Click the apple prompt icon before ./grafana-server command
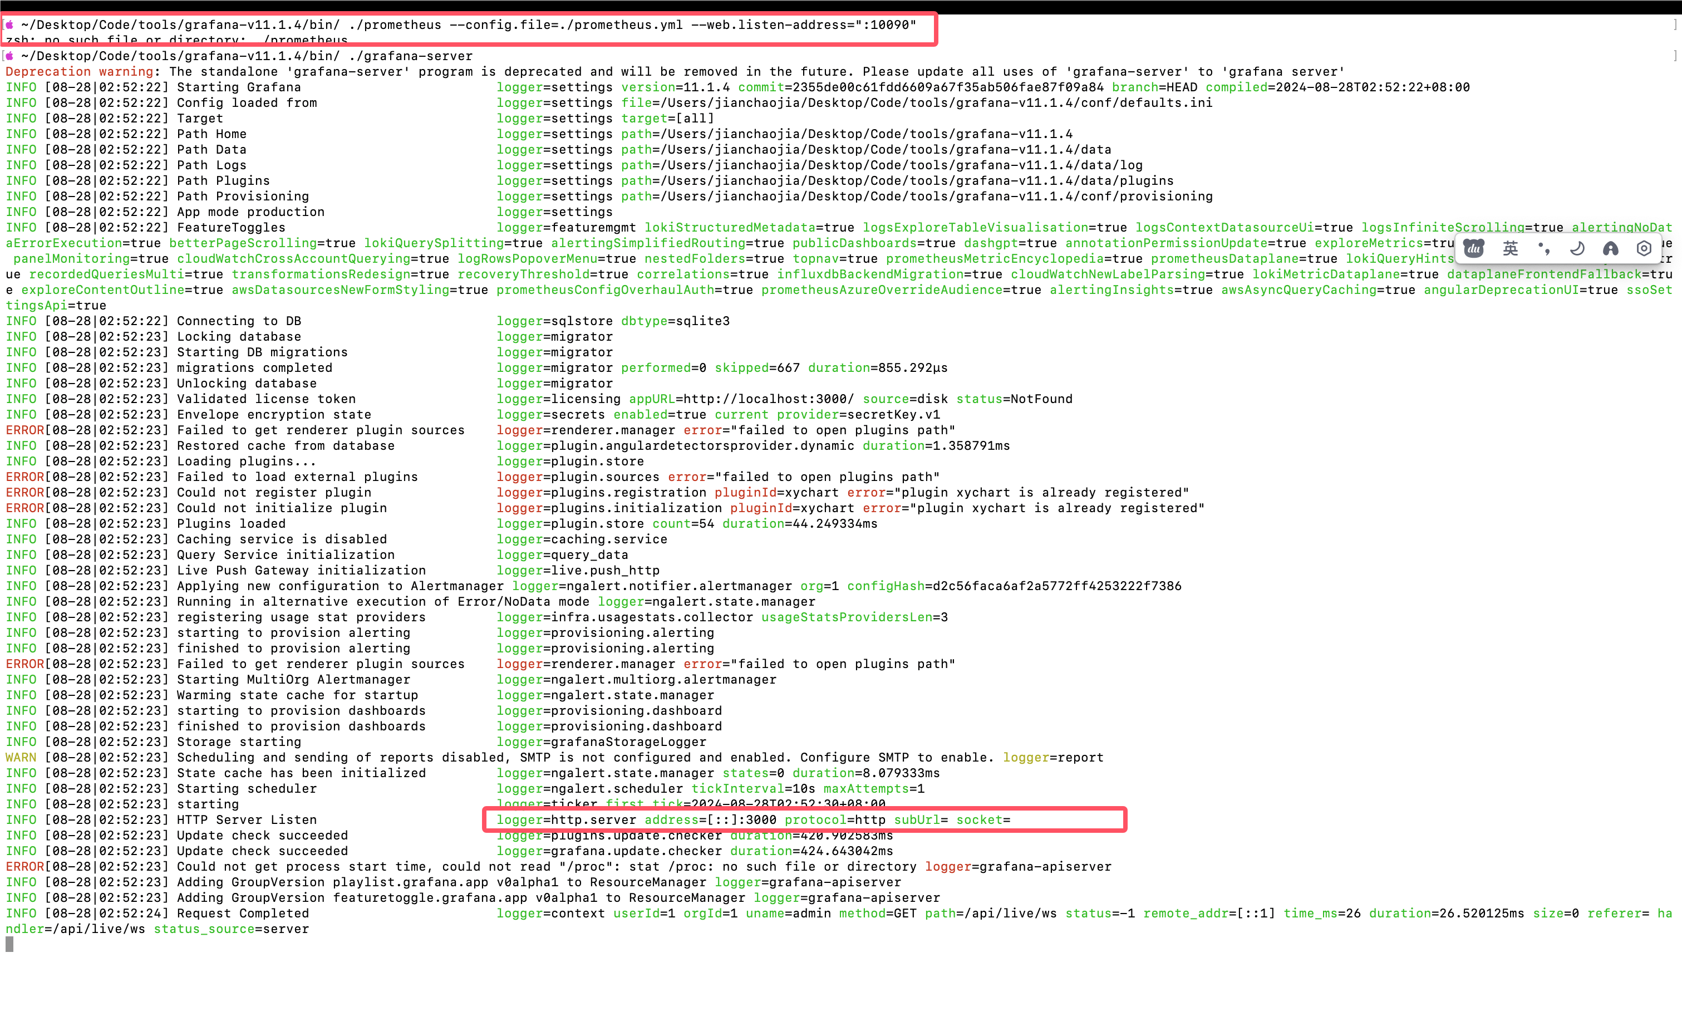The image size is (1682, 1031). tap(9, 56)
